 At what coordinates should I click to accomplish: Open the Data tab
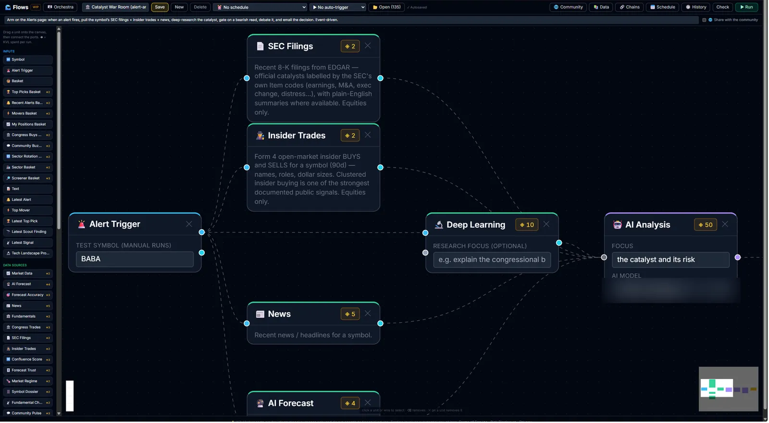(x=601, y=7)
